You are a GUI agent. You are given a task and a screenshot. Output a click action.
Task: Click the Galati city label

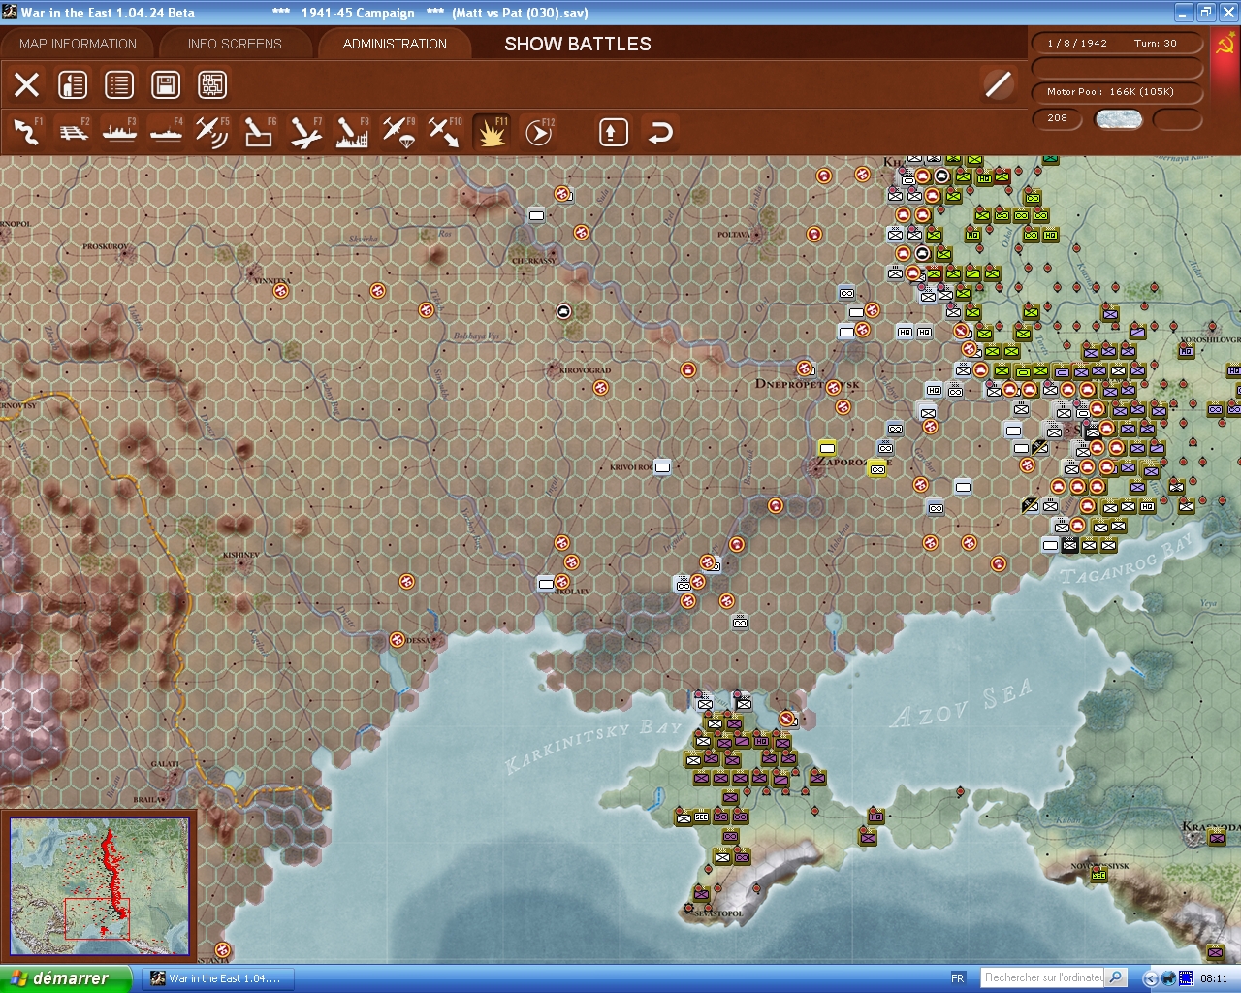point(166,764)
